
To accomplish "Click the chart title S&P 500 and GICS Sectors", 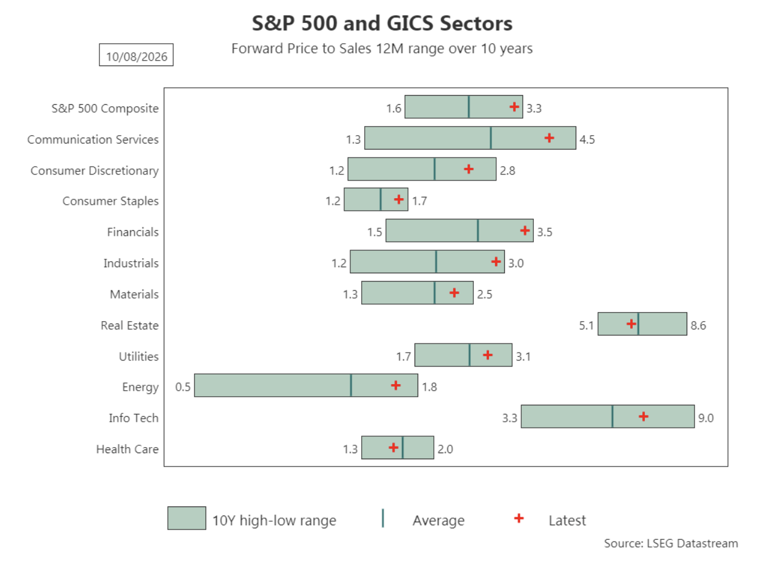I will (382, 24).
